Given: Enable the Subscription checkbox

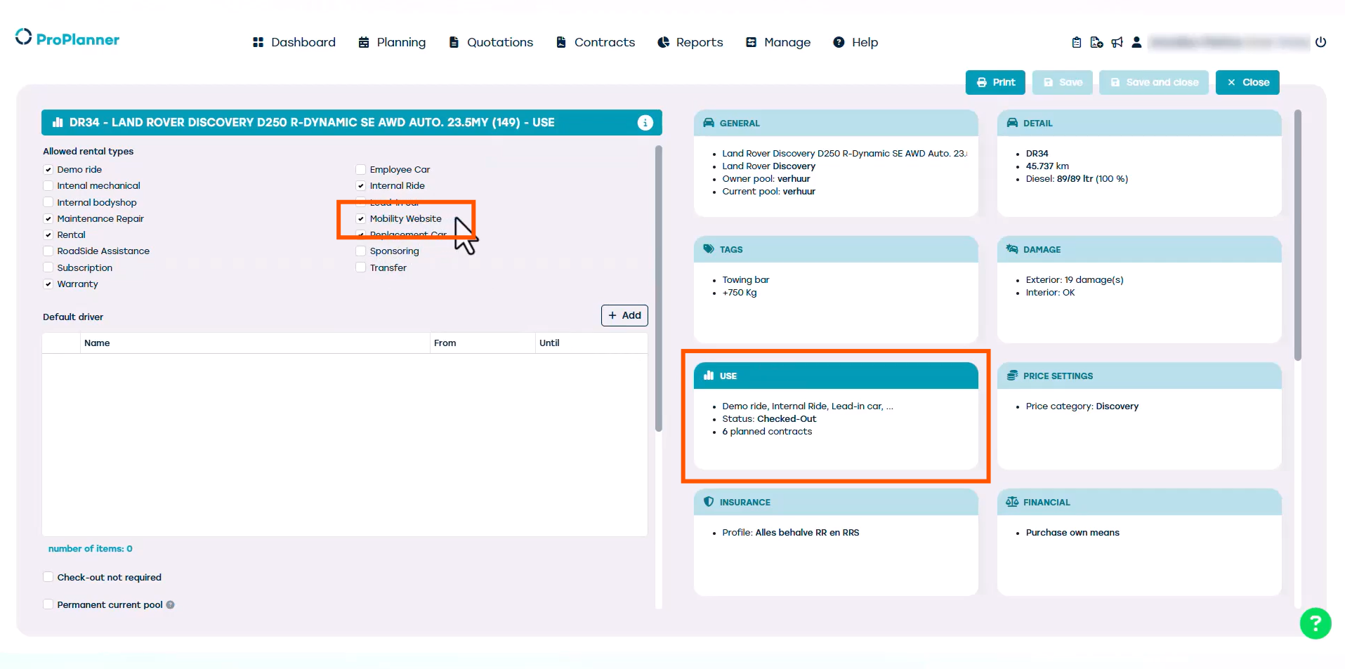Looking at the screenshot, I should (x=48, y=268).
